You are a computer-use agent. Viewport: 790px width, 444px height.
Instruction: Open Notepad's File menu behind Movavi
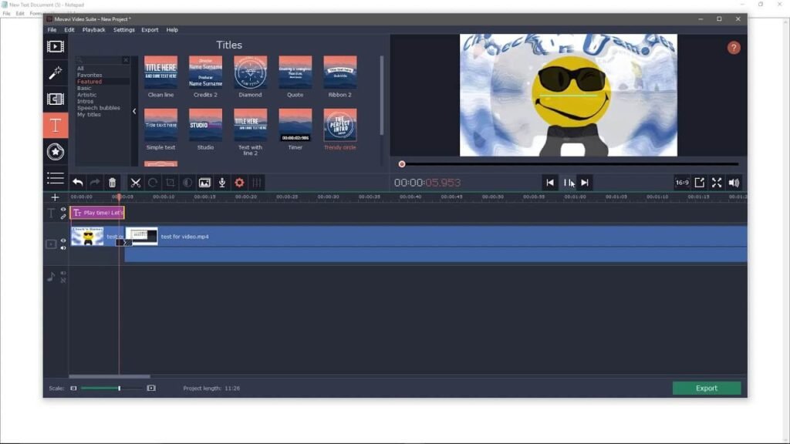coord(6,14)
